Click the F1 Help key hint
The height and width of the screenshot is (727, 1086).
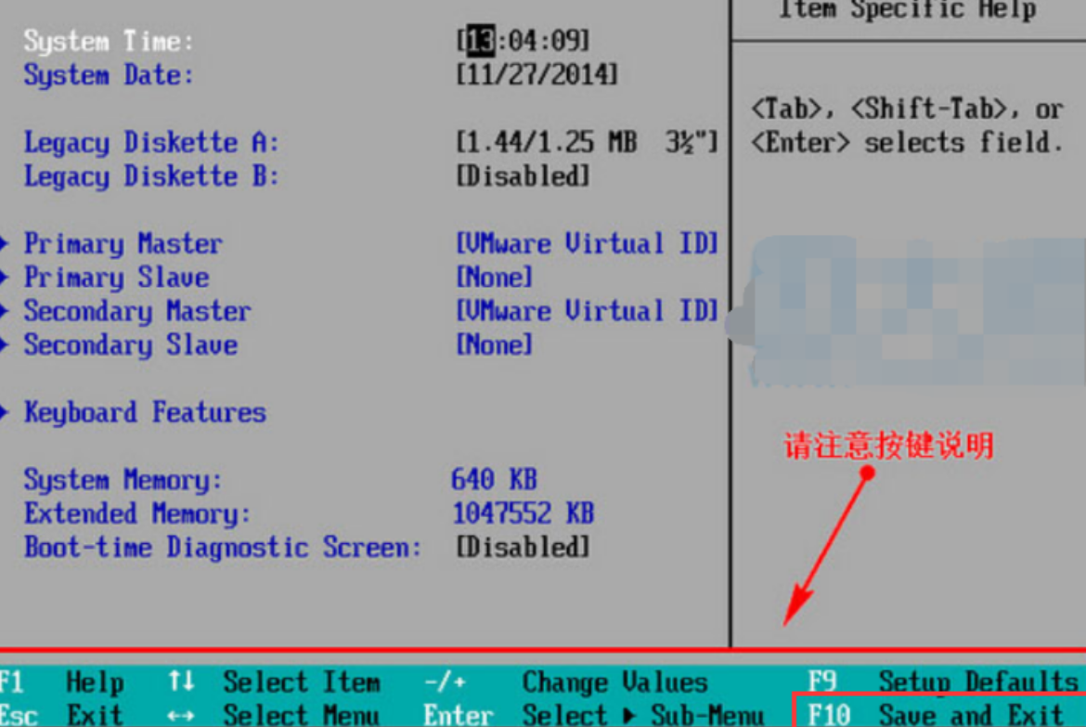(x=61, y=682)
